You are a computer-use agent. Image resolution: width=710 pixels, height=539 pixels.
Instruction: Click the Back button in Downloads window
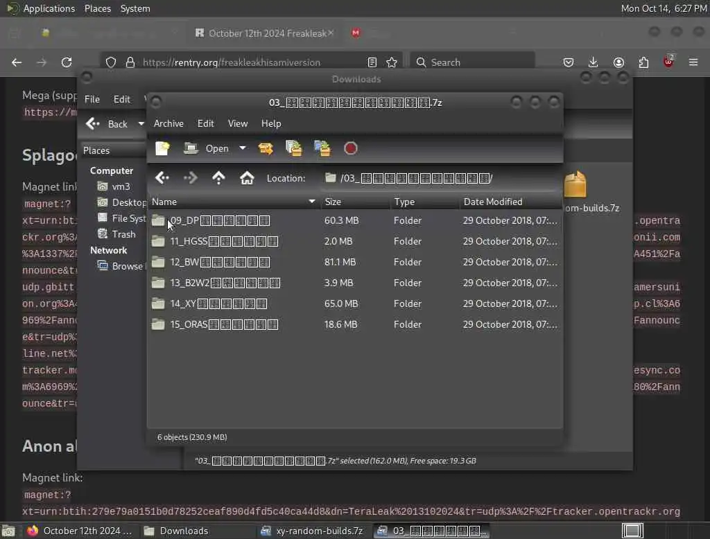click(x=107, y=124)
